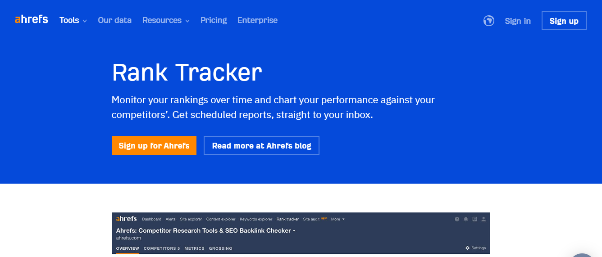602x257 pixels.
Task: Open the globe language selector
Action: (x=489, y=21)
